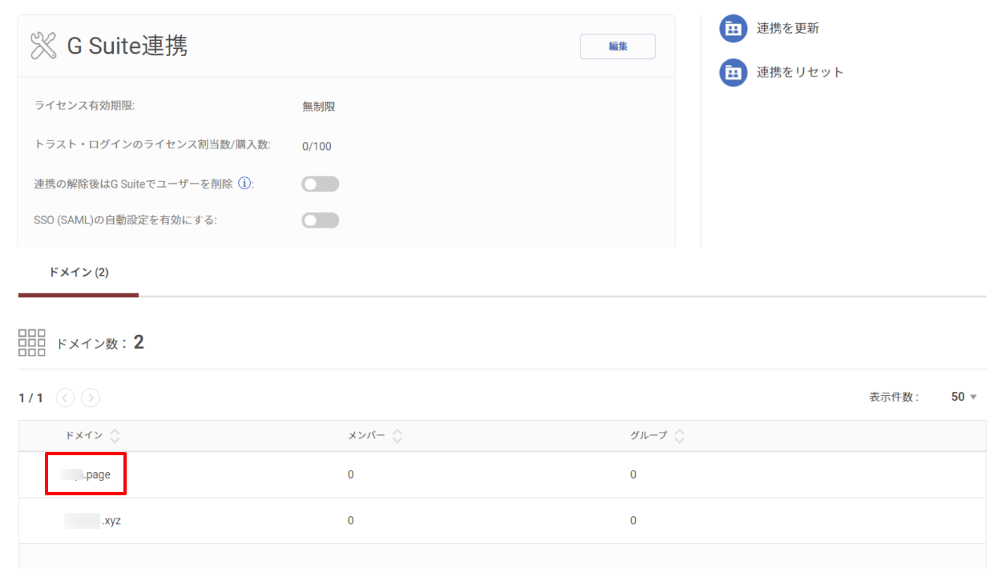
Task: Click the 編集 button
Action: (x=617, y=46)
